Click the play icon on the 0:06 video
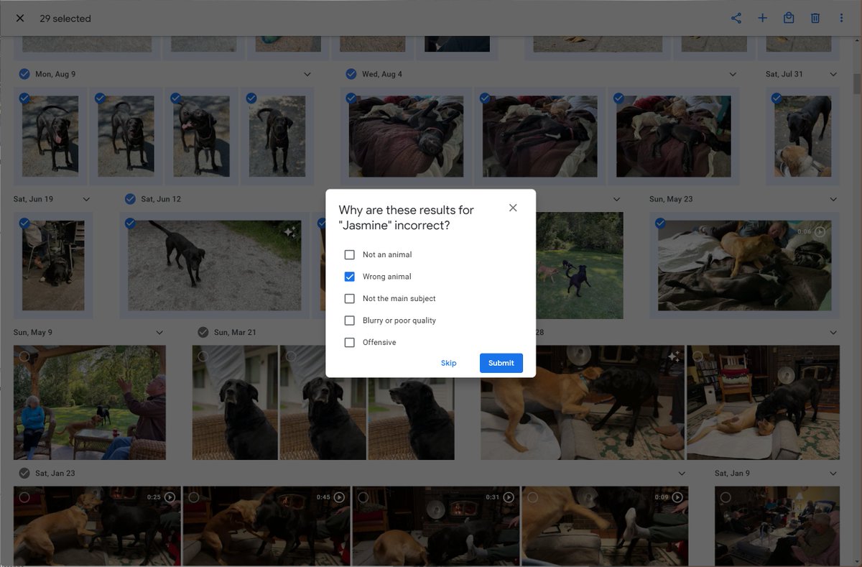The height and width of the screenshot is (567, 862). 820,231
